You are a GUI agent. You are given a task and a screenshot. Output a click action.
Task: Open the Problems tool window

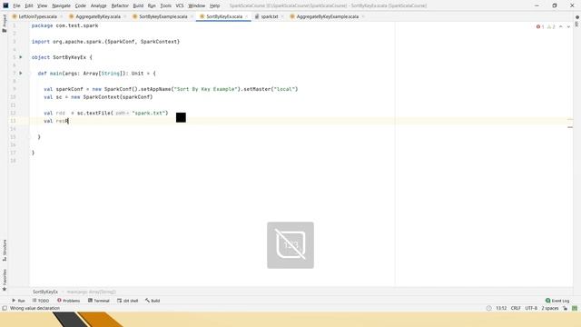point(69,301)
